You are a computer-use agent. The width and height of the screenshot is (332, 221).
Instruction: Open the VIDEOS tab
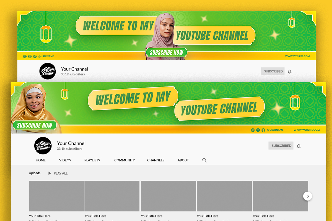pos(65,160)
